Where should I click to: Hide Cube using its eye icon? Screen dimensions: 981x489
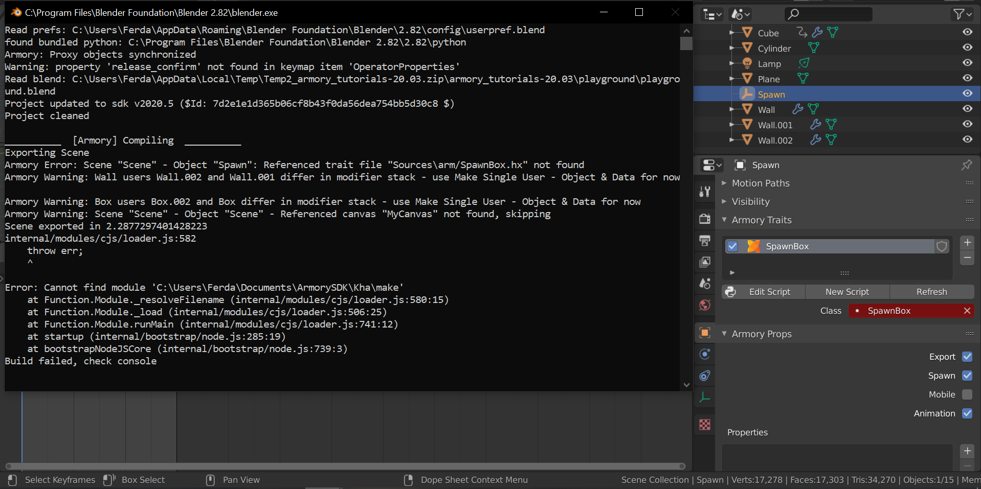(967, 32)
